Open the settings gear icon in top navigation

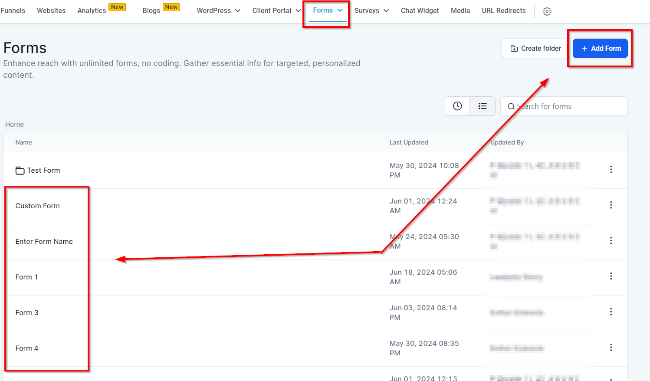coord(547,11)
